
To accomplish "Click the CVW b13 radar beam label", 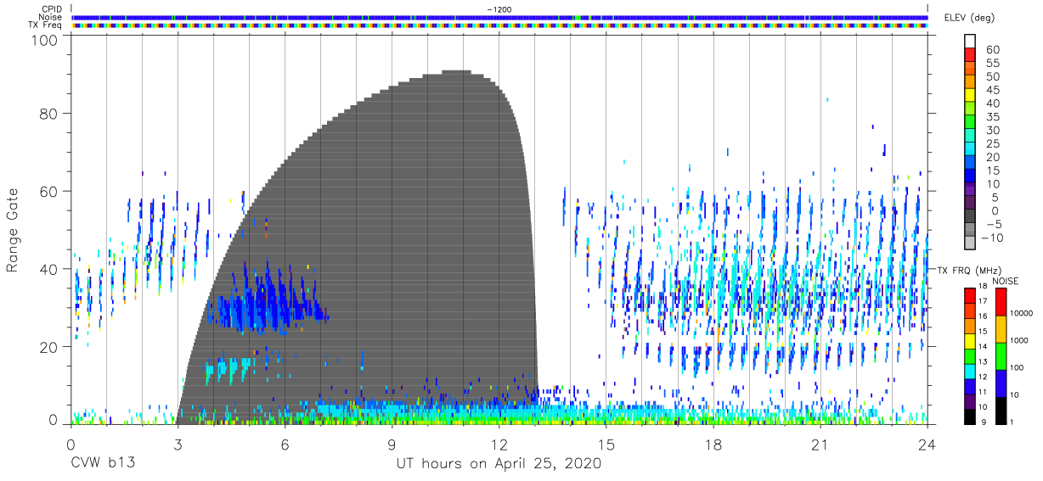I will click(x=103, y=464).
